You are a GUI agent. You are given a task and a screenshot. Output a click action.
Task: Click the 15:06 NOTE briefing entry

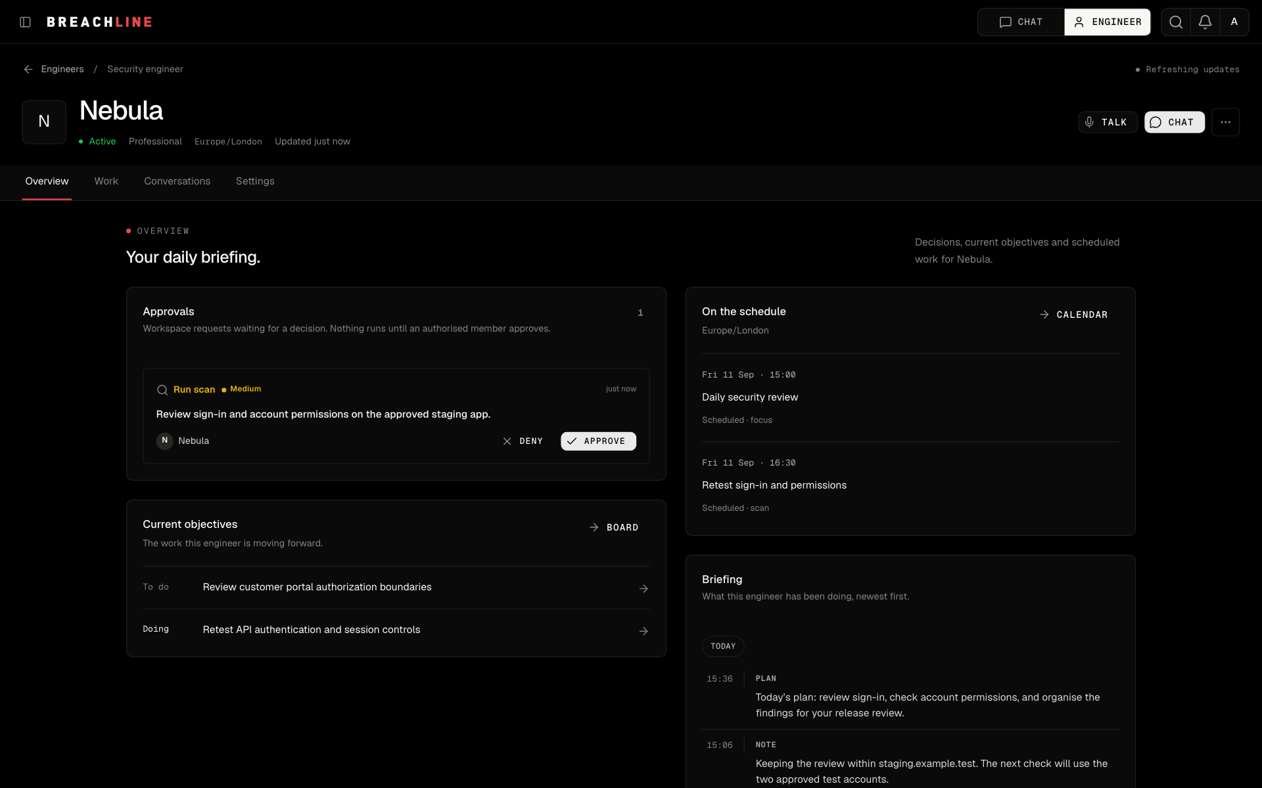(x=910, y=762)
